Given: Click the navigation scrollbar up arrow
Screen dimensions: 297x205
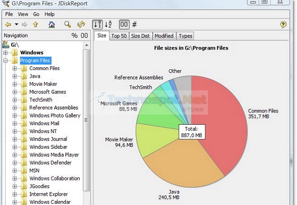Looking at the screenshot, I should 87,45.
